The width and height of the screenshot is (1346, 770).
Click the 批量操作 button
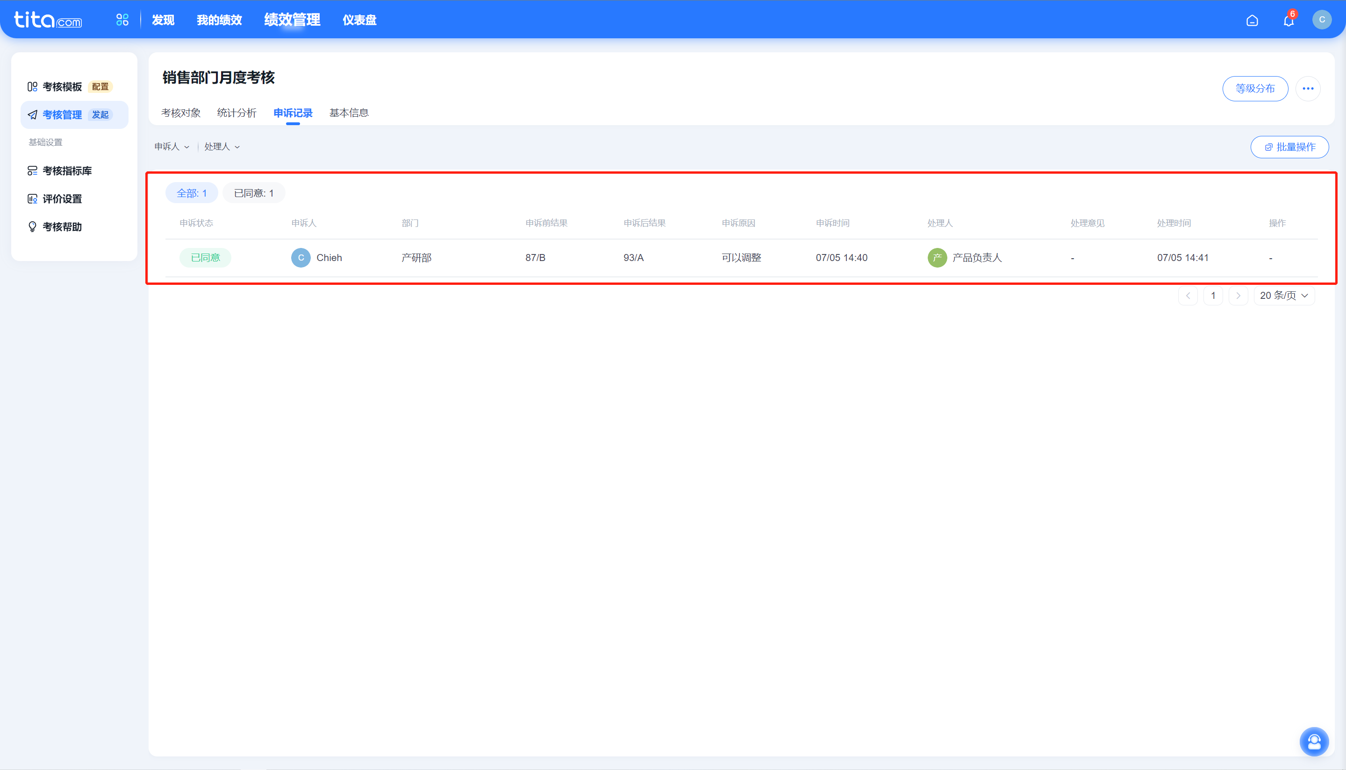1289,147
